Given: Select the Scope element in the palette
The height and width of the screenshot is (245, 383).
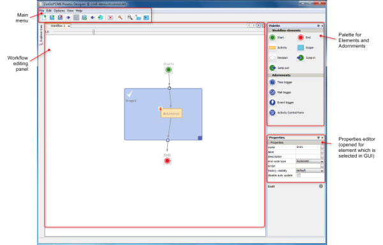Looking at the screenshot, I should click(x=306, y=48).
